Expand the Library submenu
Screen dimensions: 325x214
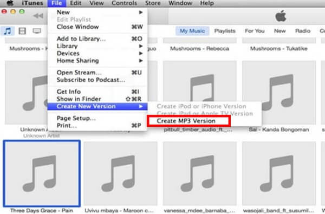97,46
